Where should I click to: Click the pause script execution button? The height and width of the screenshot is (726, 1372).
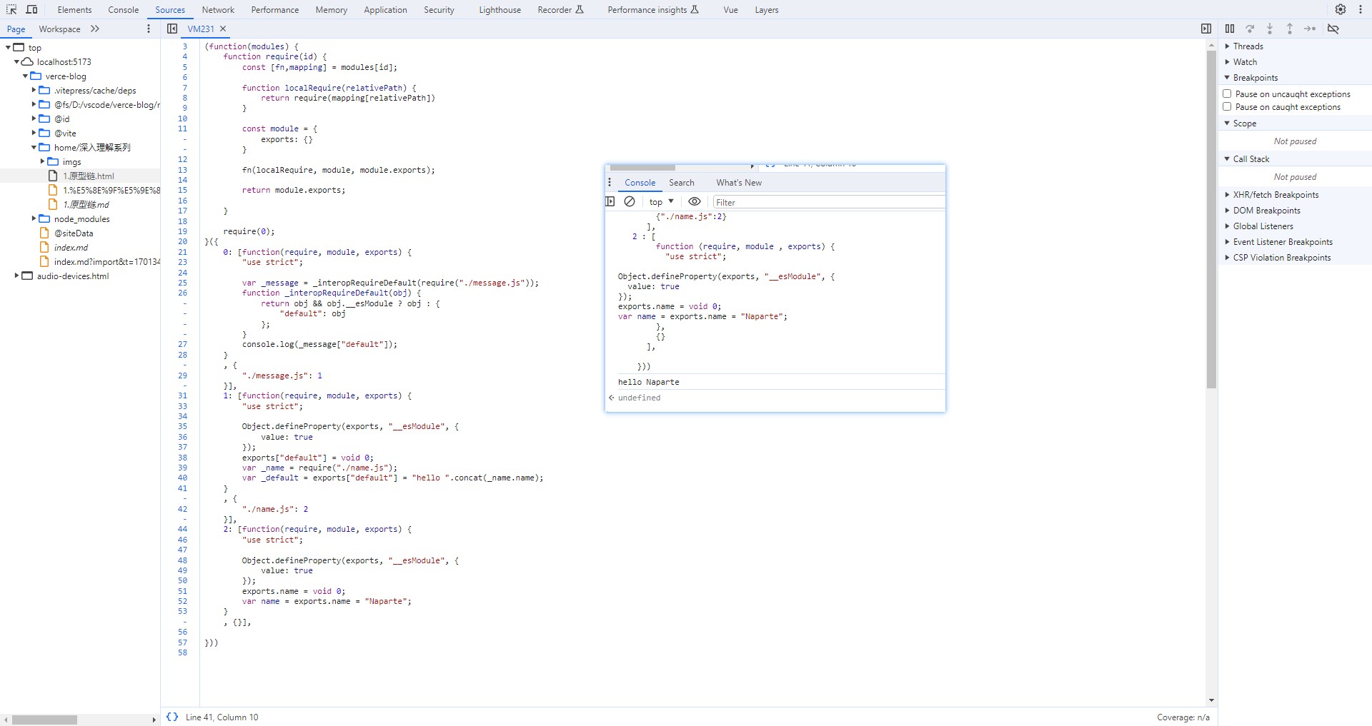pos(1230,29)
